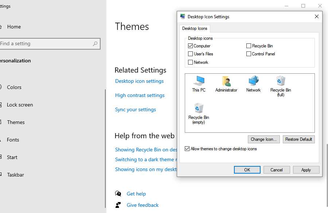The height and width of the screenshot is (213, 328).
Task: Uncheck Allow themes to change desktop icons
Action: pos(187,148)
